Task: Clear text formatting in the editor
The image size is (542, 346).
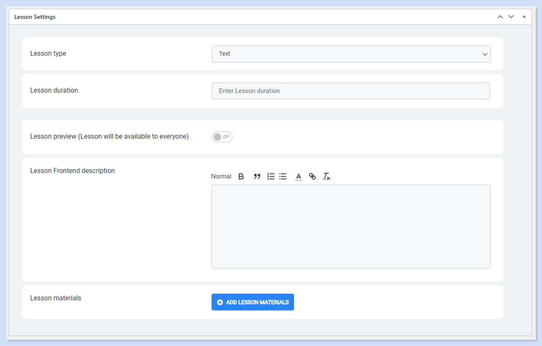Action: (326, 176)
